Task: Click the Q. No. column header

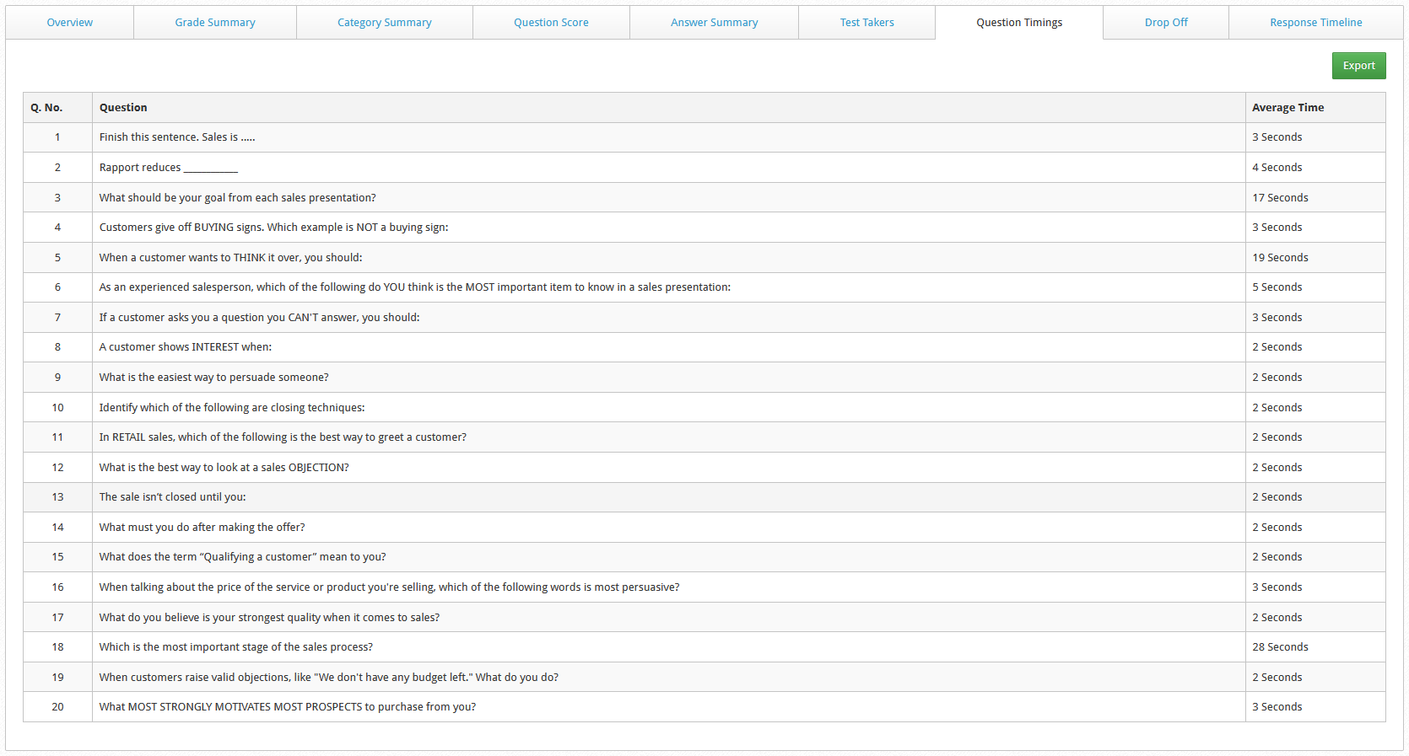Action: pyautogui.click(x=46, y=108)
